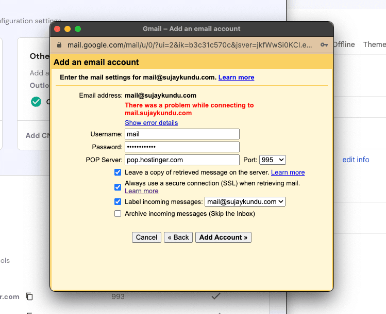Screen dimensions: 386x314
Task: Click the « Back button
Action: coord(178,237)
